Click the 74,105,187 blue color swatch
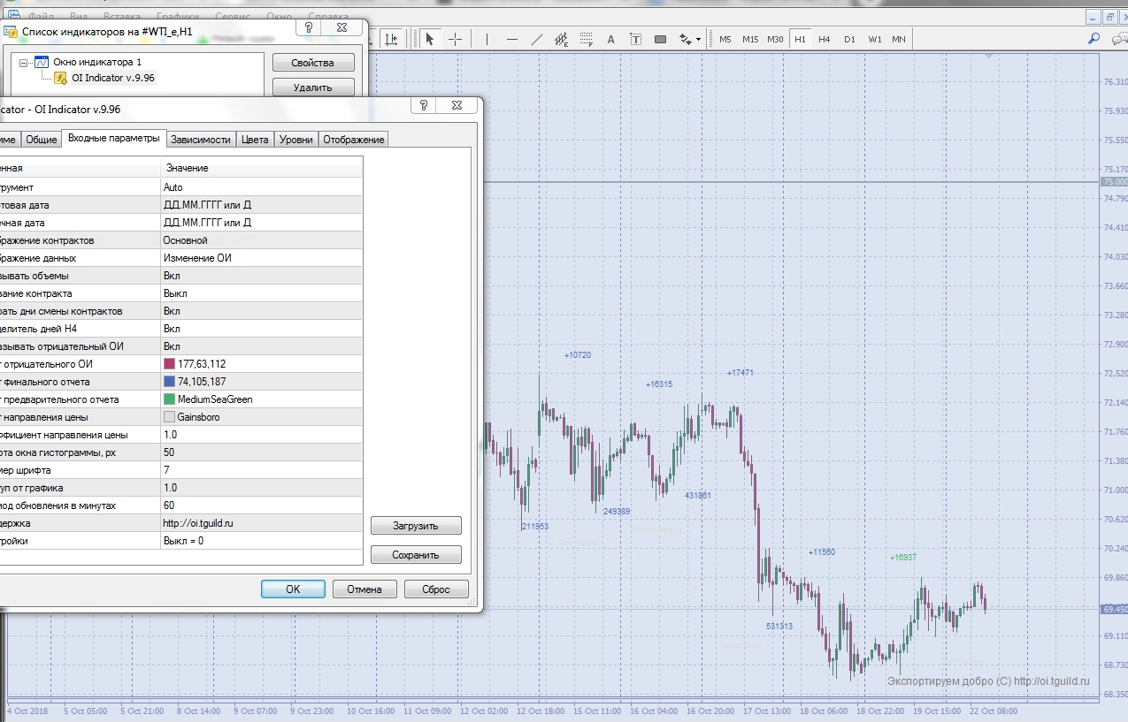This screenshot has height=722, width=1128. (x=169, y=382)
